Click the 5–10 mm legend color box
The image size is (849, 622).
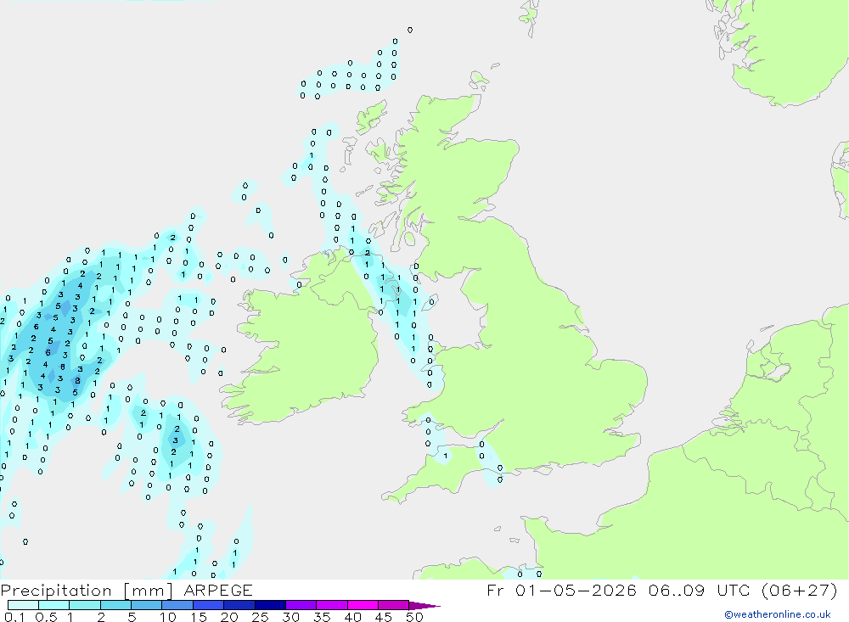pyautogui.click(x=147, y=605)
